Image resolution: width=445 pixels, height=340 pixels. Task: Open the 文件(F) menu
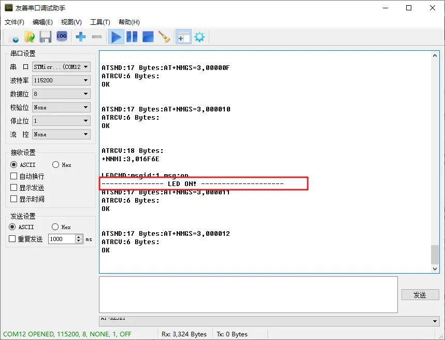(x=14, y=22)
